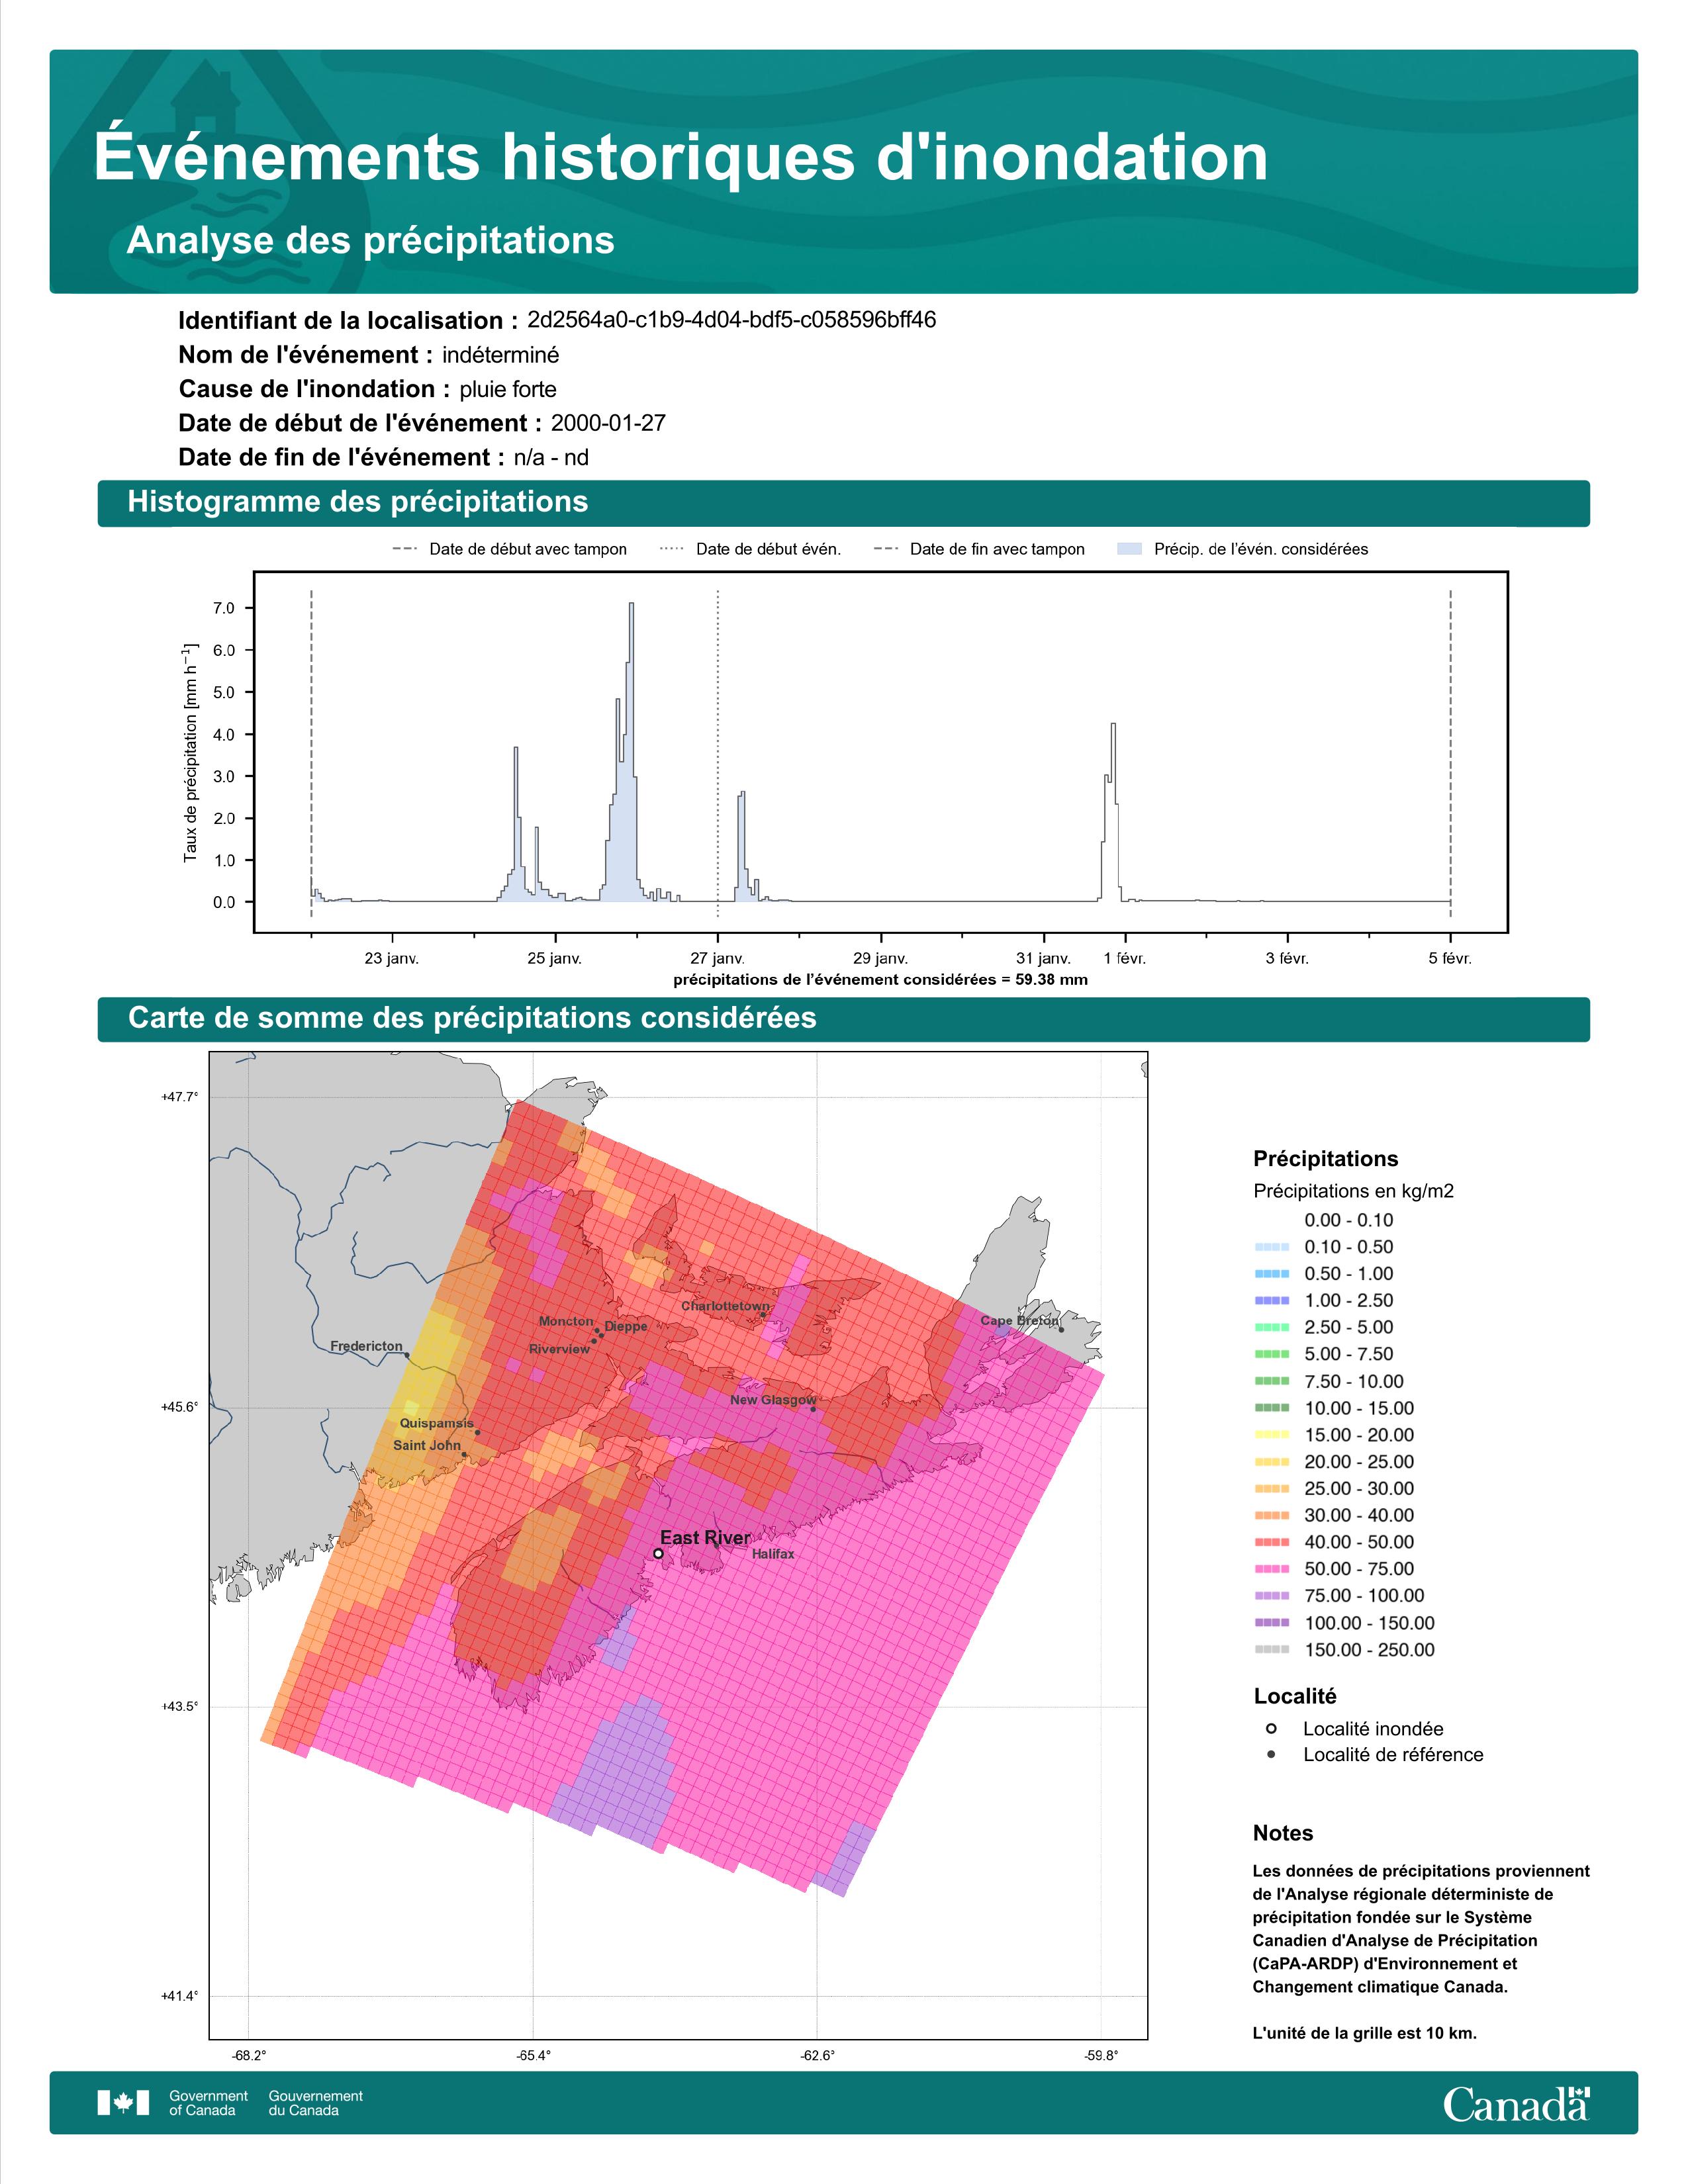Click the East River flooded locality marker

point(658,1553)
